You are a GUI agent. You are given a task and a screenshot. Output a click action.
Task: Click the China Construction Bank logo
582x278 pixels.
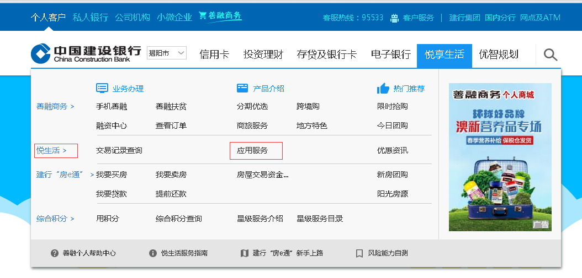tap(86, 54)
